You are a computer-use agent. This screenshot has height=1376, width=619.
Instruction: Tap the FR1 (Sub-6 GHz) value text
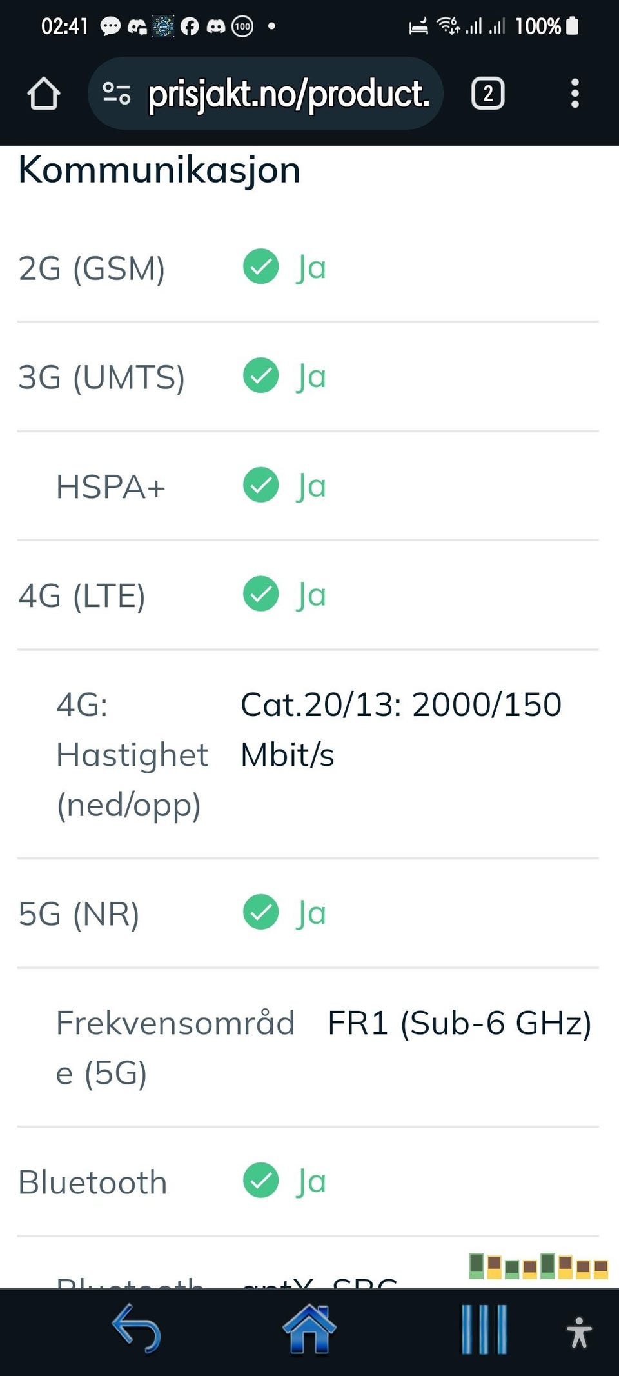coord(459,1023)
